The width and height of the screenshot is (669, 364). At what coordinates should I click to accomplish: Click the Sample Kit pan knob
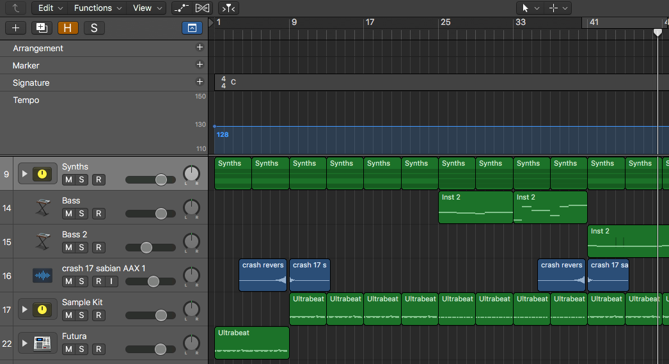tap(191, 310)
